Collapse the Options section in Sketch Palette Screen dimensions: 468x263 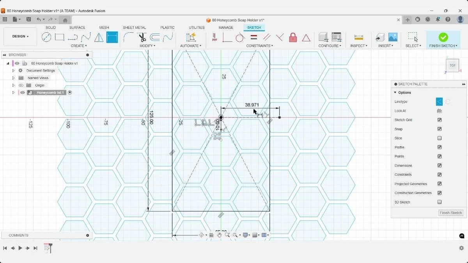point(395,93)
